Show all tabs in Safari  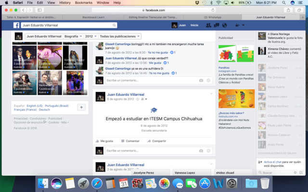click(x=299, y=10)
